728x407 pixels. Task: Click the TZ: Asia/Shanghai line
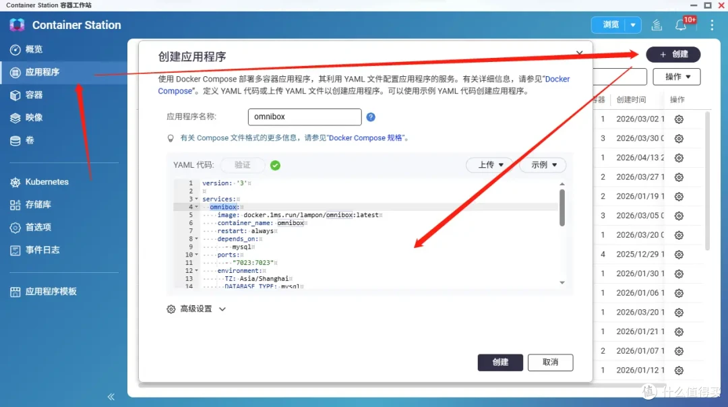257,279
